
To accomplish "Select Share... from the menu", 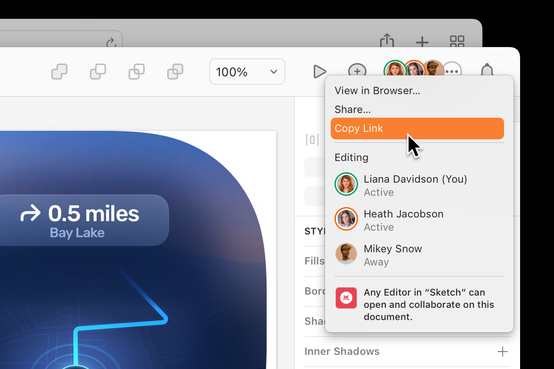I will pyautogui.click(x=353, y=109).
